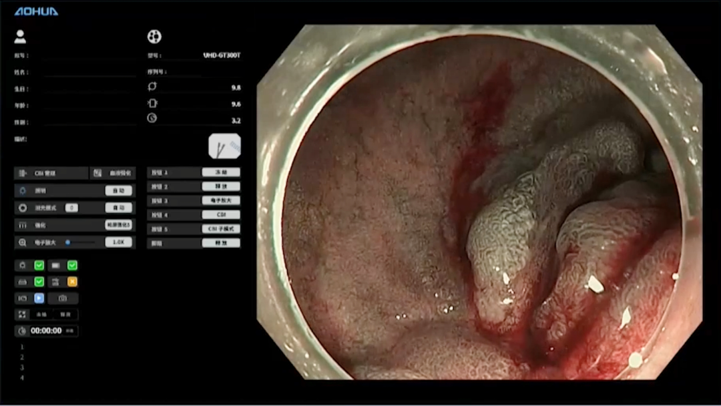
Task: Open the button 3 assignment showing electronic zoom
Action: click(x=221, y=200)
